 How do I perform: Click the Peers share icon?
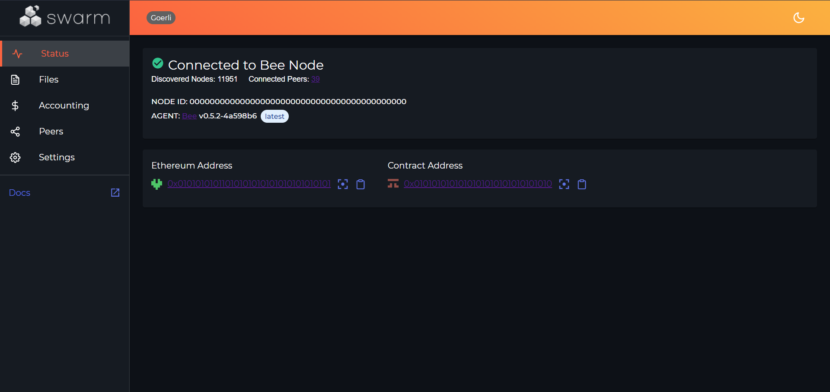pos(15,131)
